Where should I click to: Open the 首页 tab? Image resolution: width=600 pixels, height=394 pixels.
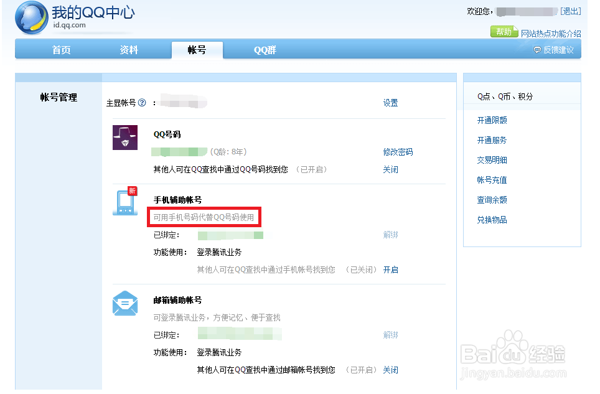click(61, 50)
